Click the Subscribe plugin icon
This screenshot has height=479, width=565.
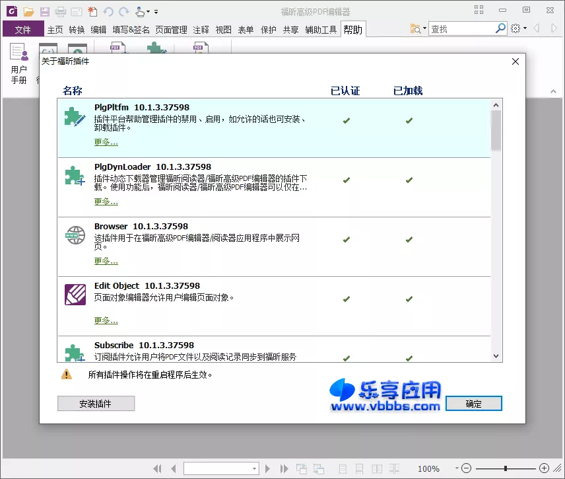75,352
